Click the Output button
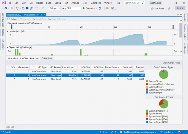This screenshot has width=188, height=134. [12, 19]
